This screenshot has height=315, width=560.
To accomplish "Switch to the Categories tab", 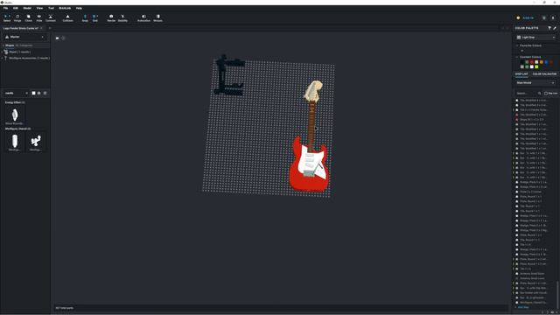I will click(25, 45).
